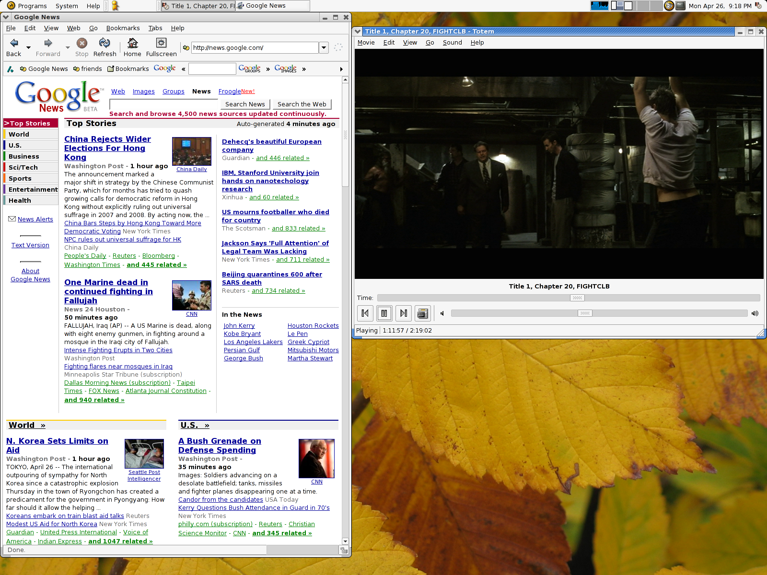Viewport: 767px width, 575px height.
Task: Click the volume high speaker icon
Action: click(x=755, y=313)
